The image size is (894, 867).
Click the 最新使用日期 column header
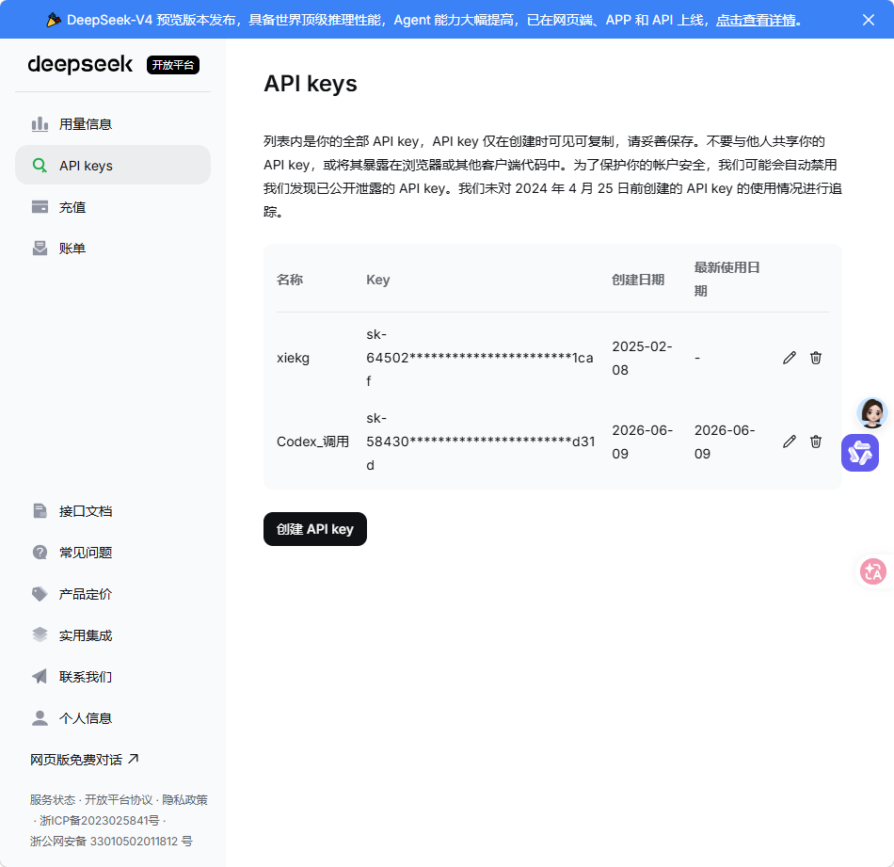[726, 280]
